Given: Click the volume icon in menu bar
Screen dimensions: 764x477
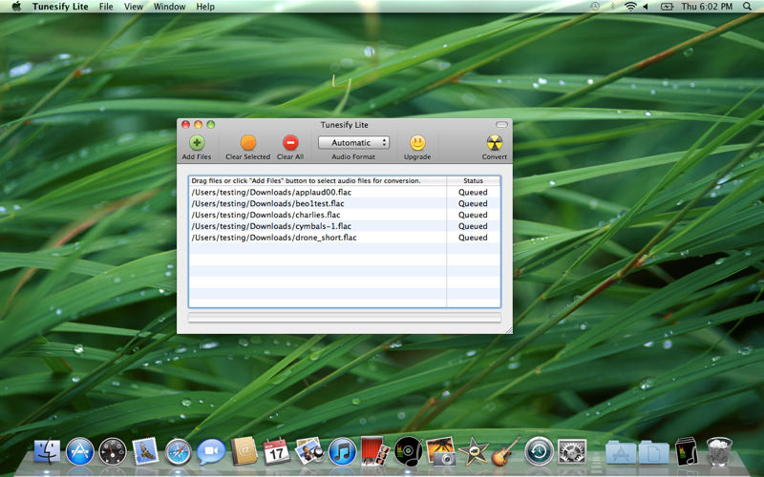Looking at the screenshot, I should [x=647, y=7].
